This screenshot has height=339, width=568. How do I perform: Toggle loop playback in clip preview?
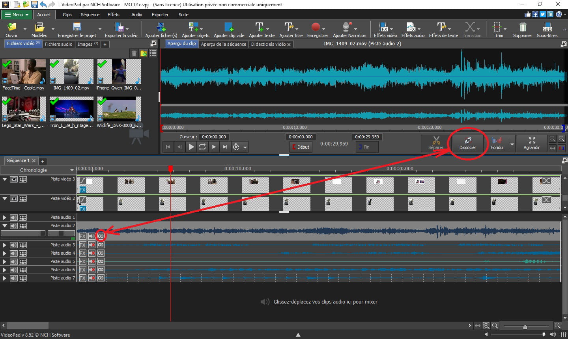tap(202, 147)
